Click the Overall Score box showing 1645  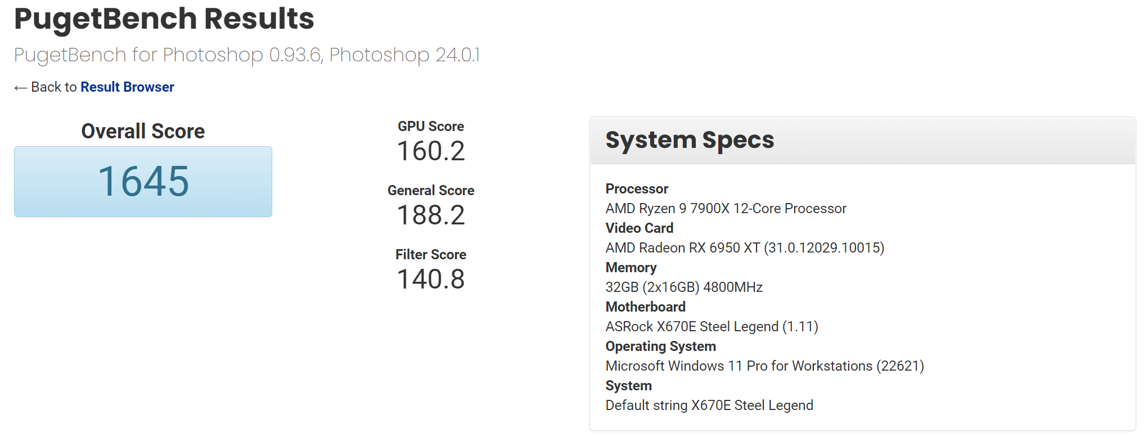(x=143, y=182)
